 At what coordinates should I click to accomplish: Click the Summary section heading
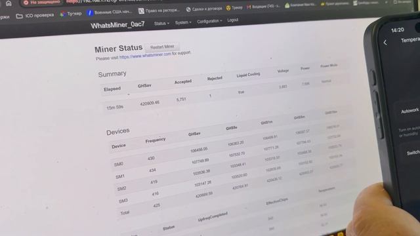click(x=112, y=74)
